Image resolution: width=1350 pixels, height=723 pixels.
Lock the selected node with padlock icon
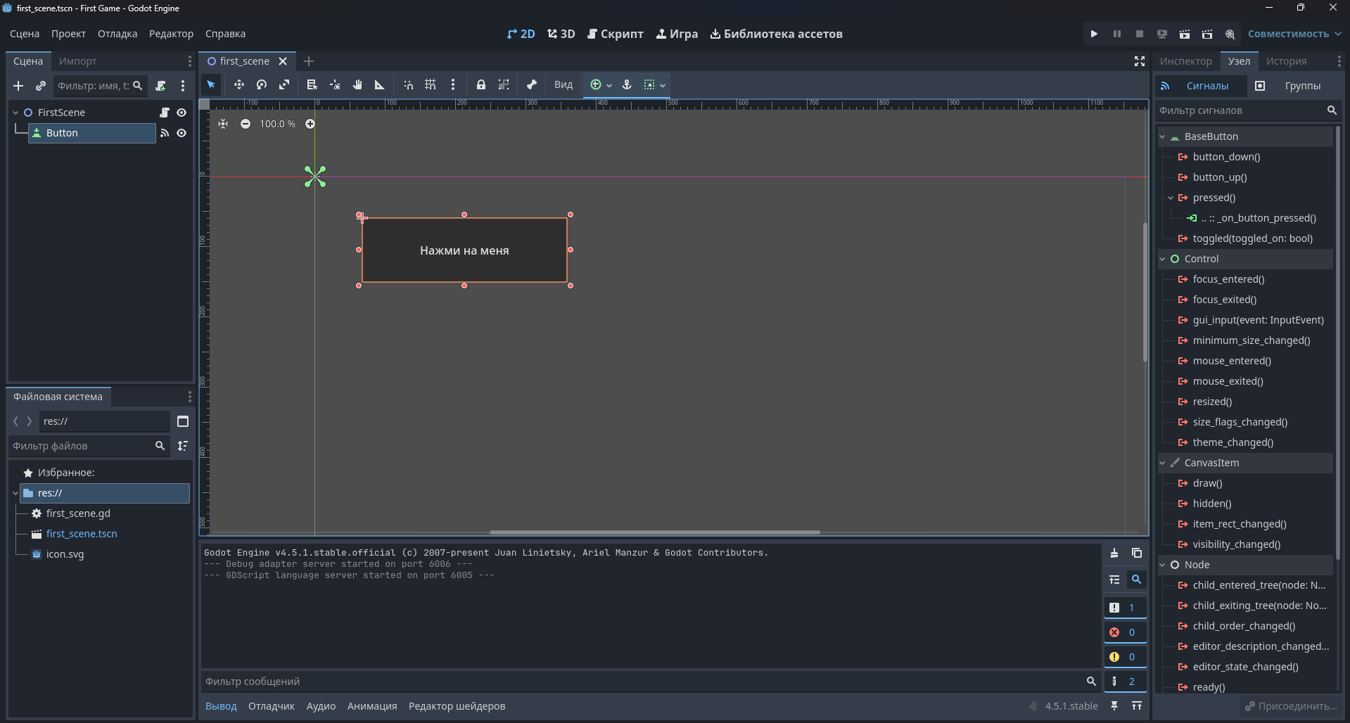[481, 85]
